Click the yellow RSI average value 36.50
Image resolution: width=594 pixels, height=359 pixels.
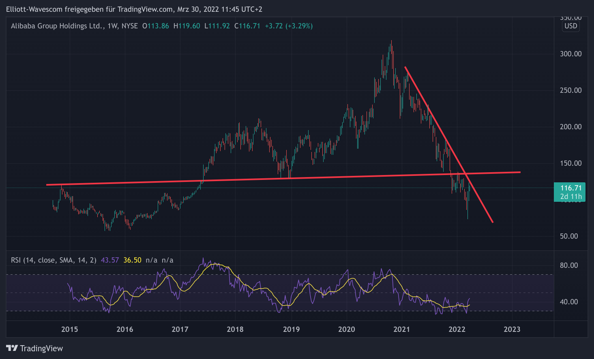click(x=132, y=260)
